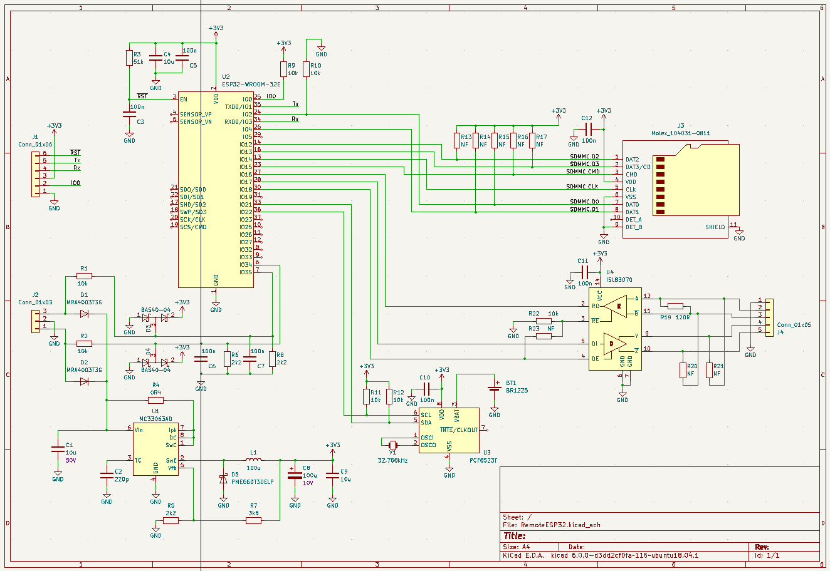Viewport: 830px width, 571px height.
Task: Select the ESP32-WROOM-32E U2 chip body
Action: (x=216, y=188)
